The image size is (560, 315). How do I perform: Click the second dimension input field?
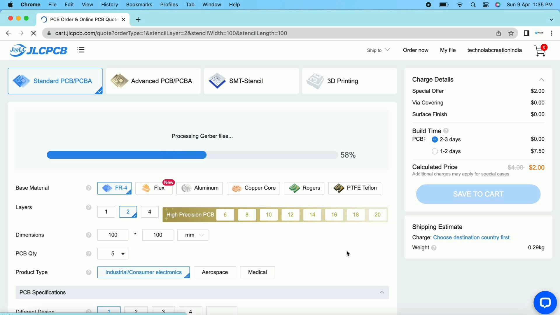pyautogui.click(x=157, y=235)
